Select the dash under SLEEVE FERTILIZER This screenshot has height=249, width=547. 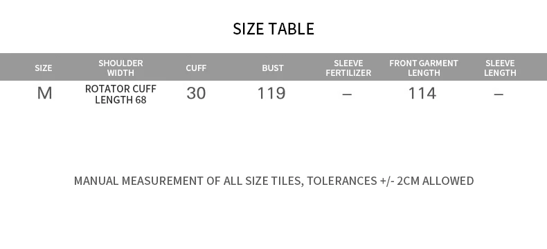click(347, 94)
